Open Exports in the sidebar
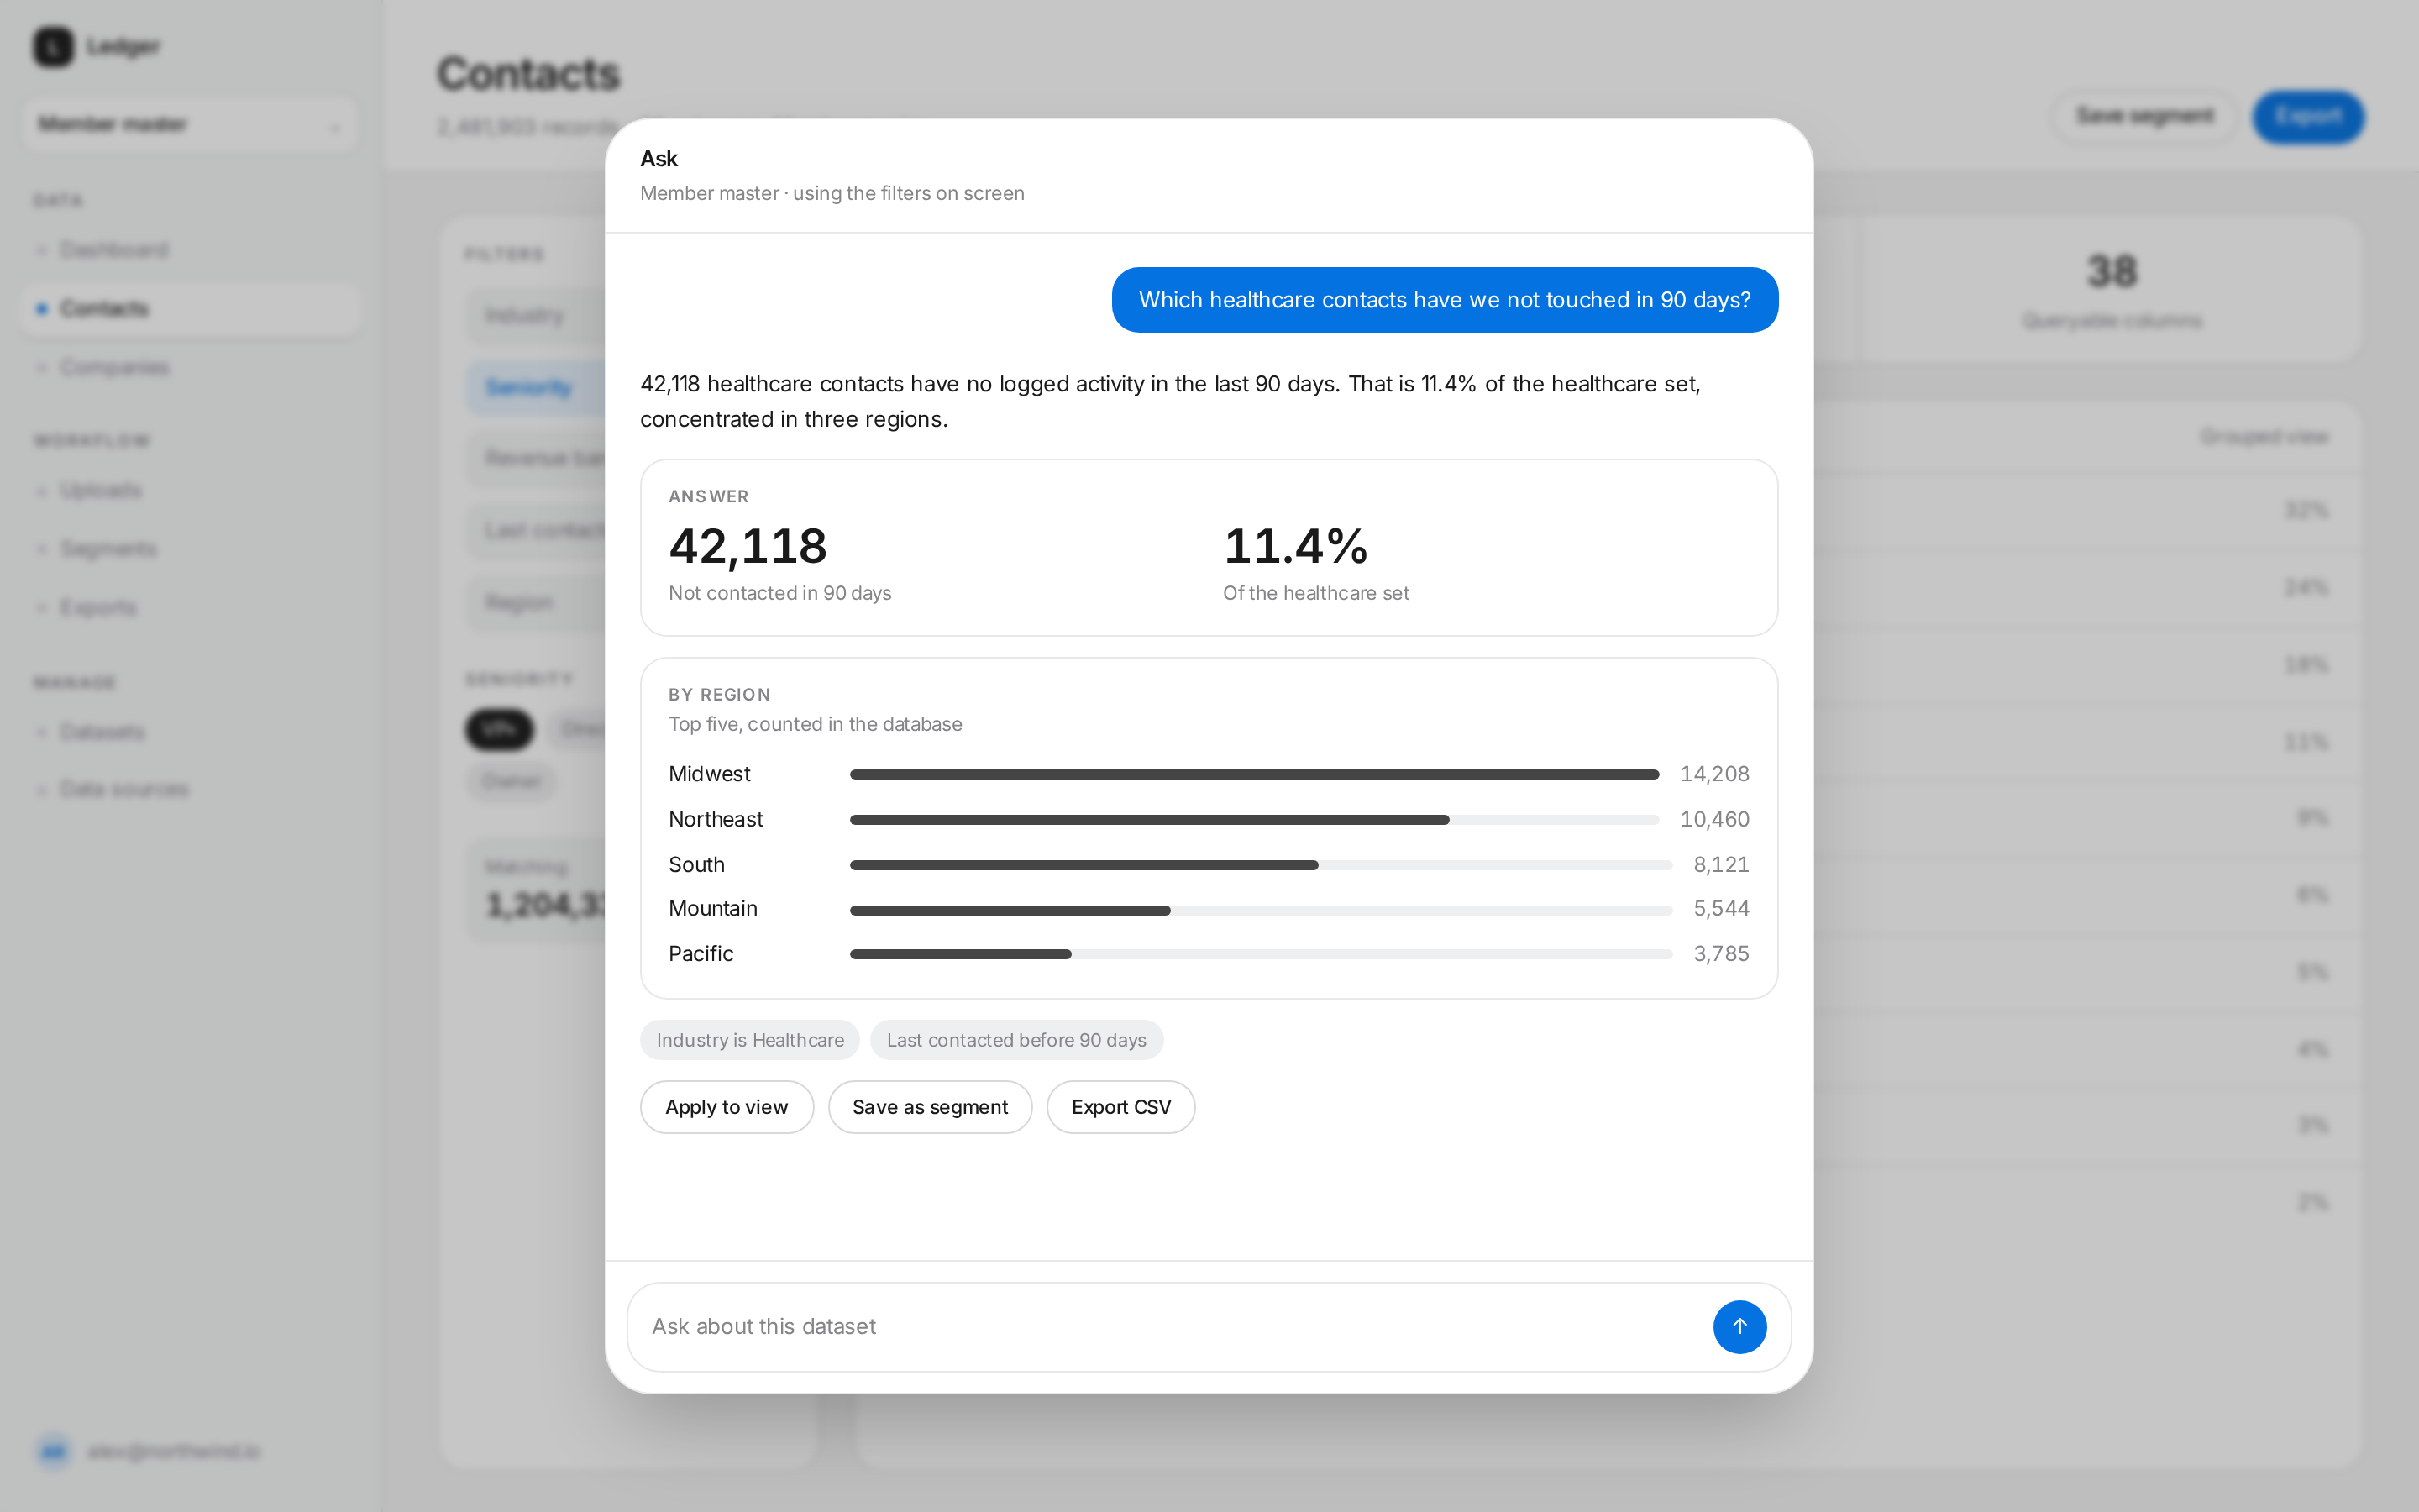The width and height of the screenshot is (2419, 1512). (190, 608)
